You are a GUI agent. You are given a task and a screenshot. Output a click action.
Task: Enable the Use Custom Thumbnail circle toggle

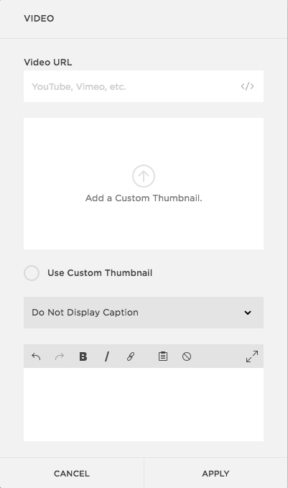click(32, 273)
